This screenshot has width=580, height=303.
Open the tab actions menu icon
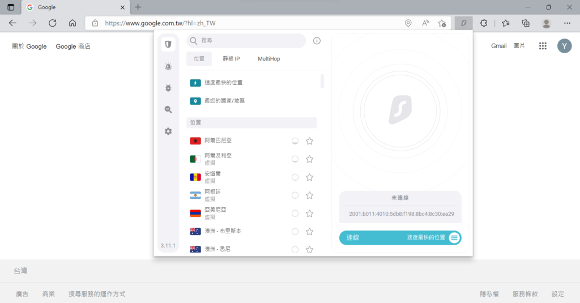pos(11,7)
